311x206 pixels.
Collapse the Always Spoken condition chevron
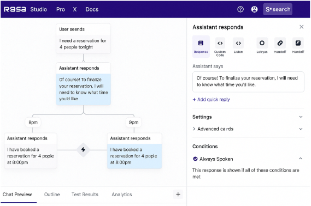coord(301,159)
